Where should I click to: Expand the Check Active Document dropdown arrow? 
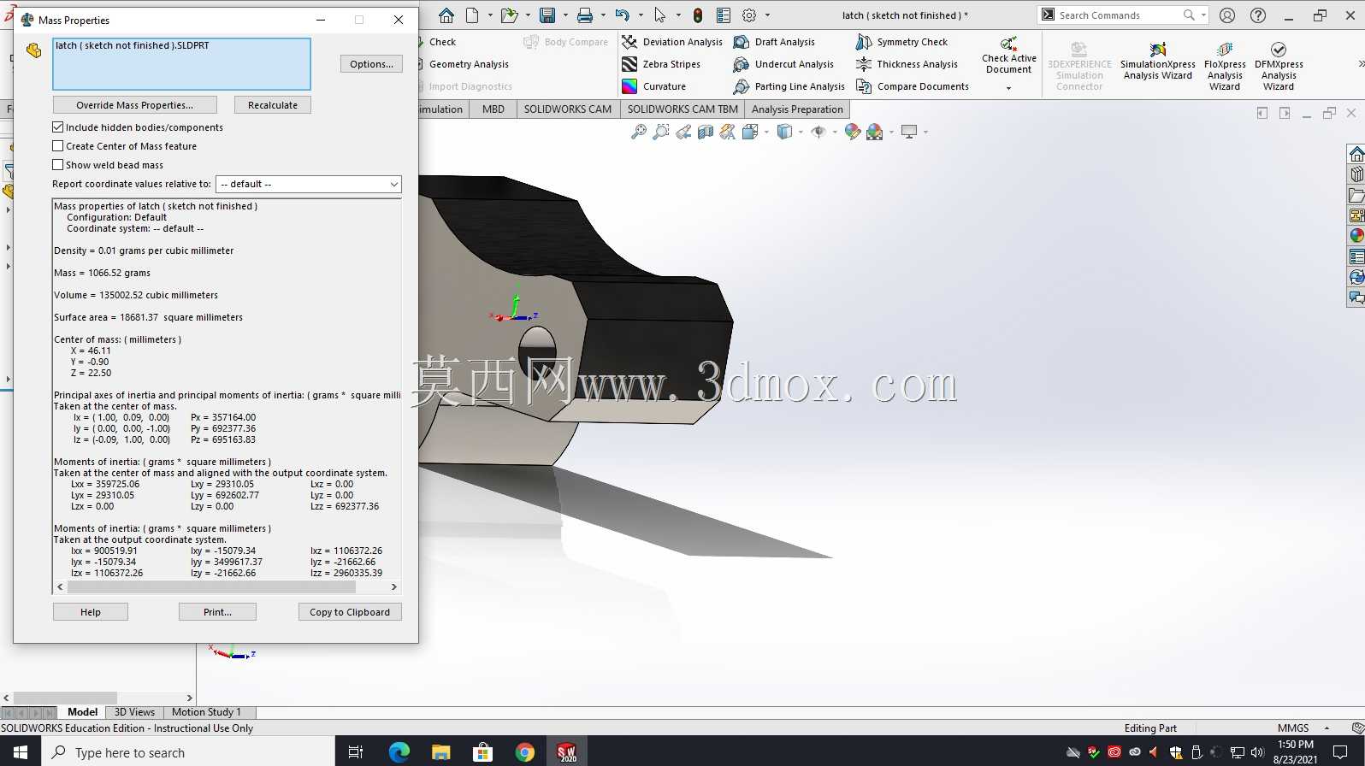coord(1008,88)
